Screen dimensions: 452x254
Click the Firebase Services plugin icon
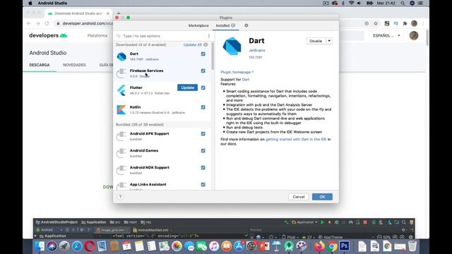(x=121, y=73)
